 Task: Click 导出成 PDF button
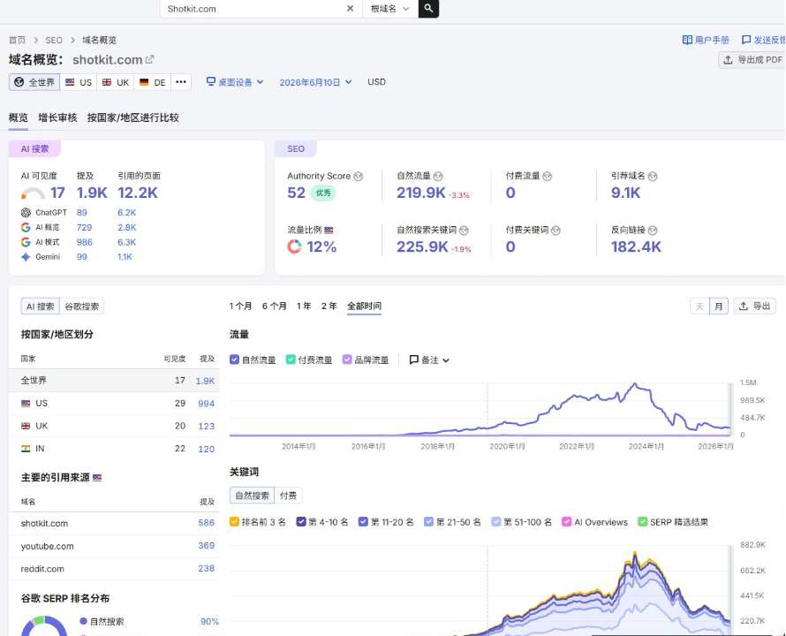[x=752, y=60]
